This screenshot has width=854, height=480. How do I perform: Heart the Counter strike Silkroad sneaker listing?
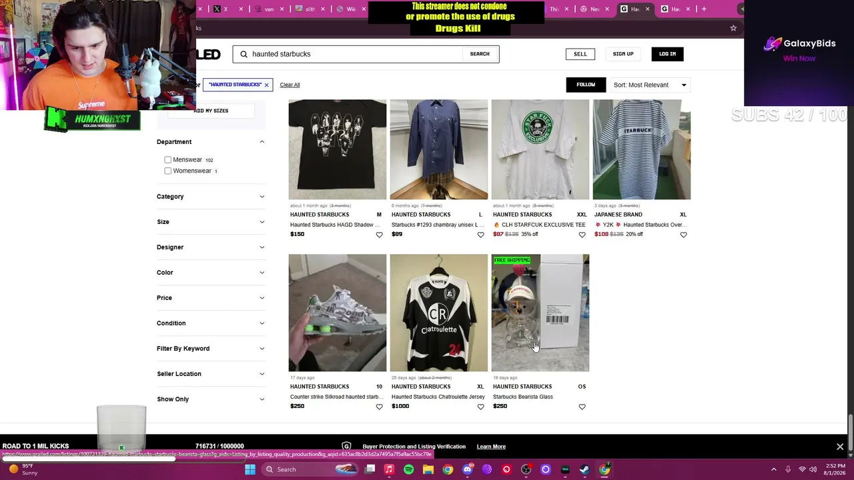(x=379, y=407)
